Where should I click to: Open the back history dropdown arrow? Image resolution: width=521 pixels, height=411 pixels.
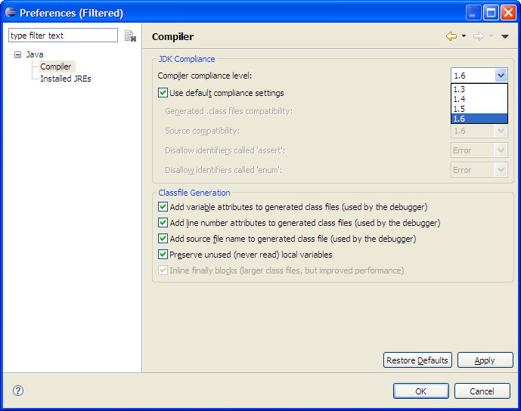click(x=464, y=36)
